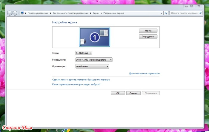Click the Back navigation arrow button
The image size is (209, 132).
(x=9, y=13)
